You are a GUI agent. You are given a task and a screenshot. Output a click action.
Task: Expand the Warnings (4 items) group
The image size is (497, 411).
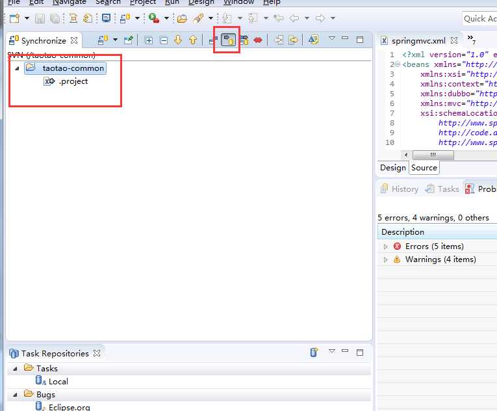[385, 259]
